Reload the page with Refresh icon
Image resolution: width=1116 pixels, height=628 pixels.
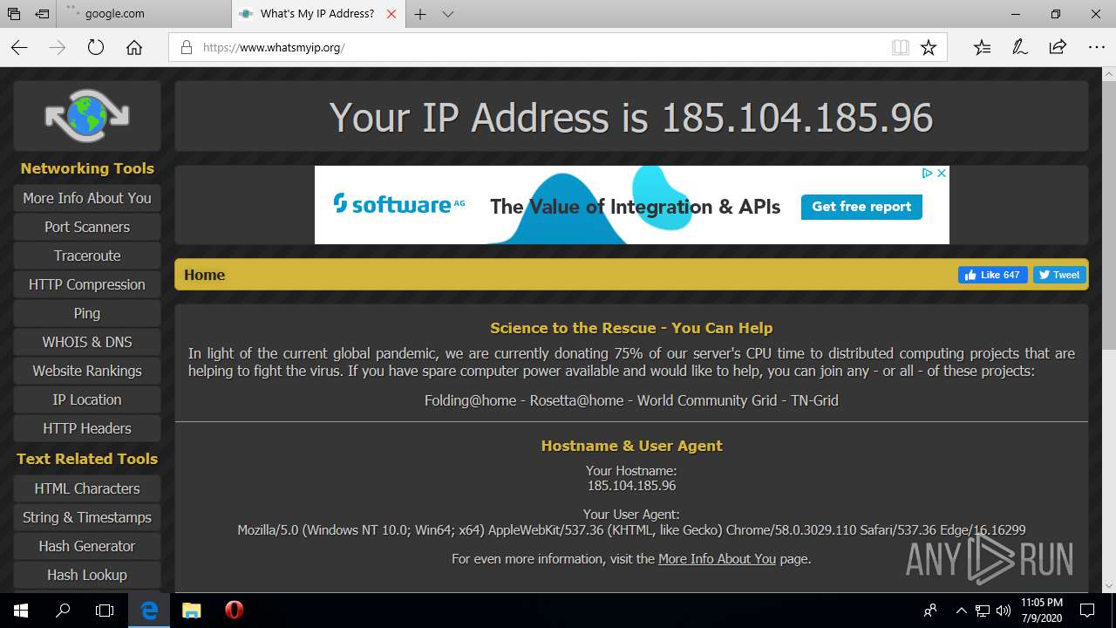coord(96,47)
